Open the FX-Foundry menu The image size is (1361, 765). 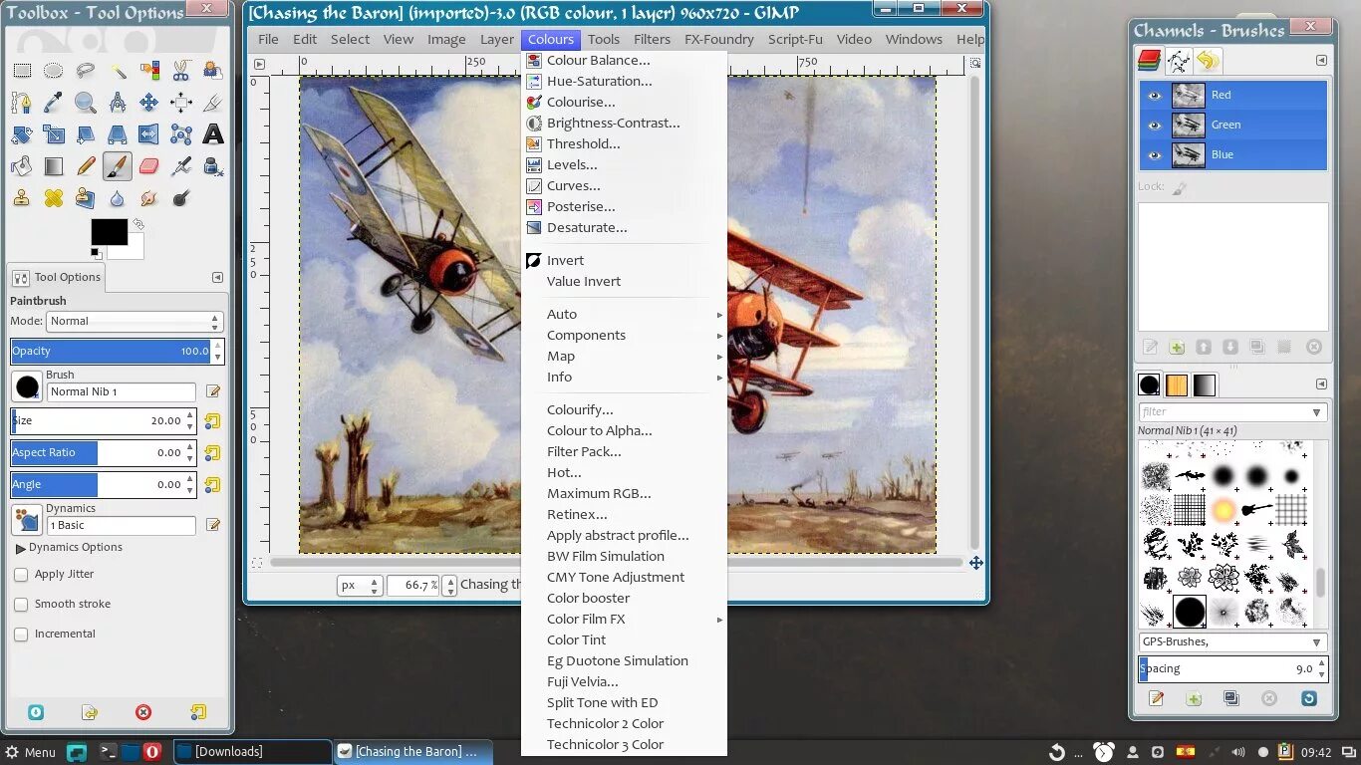(x=719, y=40)
